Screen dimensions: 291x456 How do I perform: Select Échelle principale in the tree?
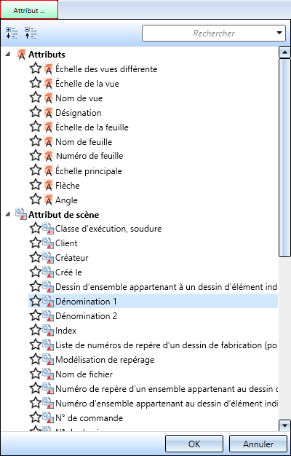(x=89, y=171)
